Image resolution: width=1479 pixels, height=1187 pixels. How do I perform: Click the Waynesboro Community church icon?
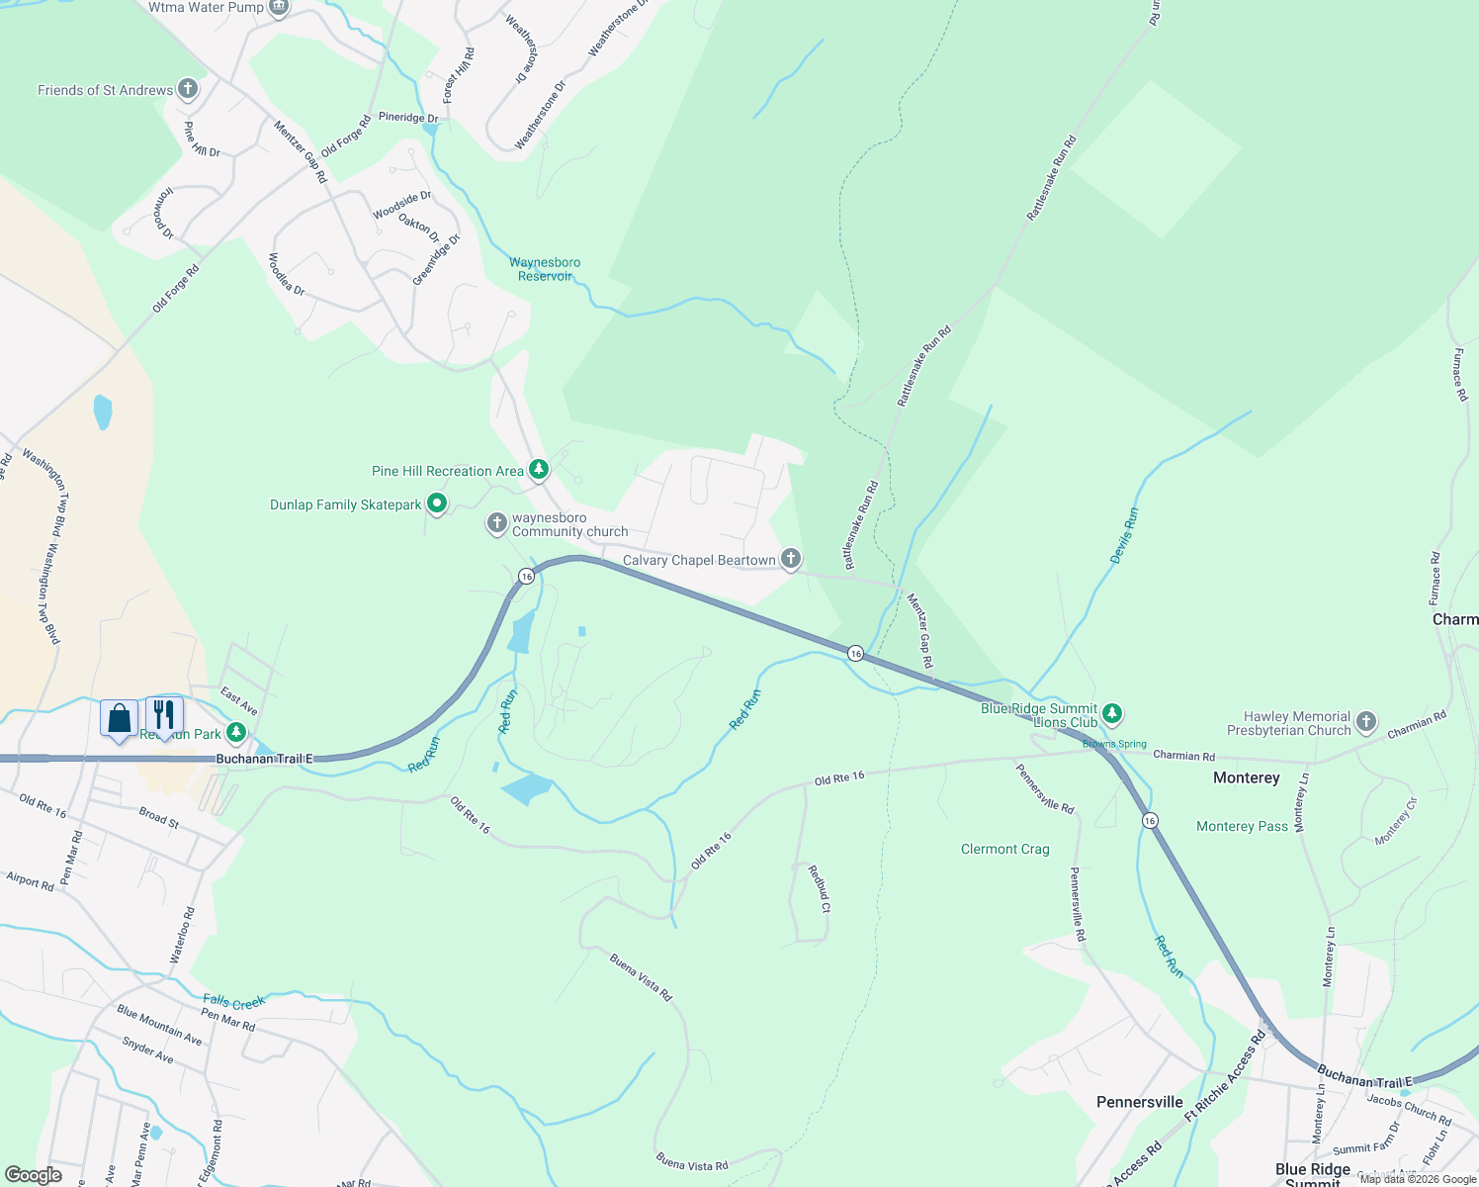pyautogui.click(x=497, y=522)
